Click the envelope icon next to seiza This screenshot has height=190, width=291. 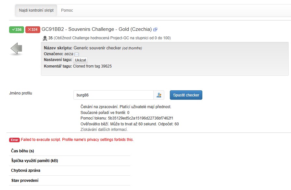pos(77,54)
